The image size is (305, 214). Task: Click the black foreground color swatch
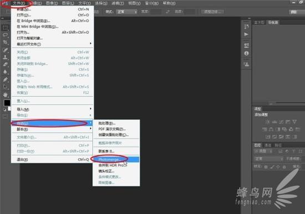tap(7, 103)
